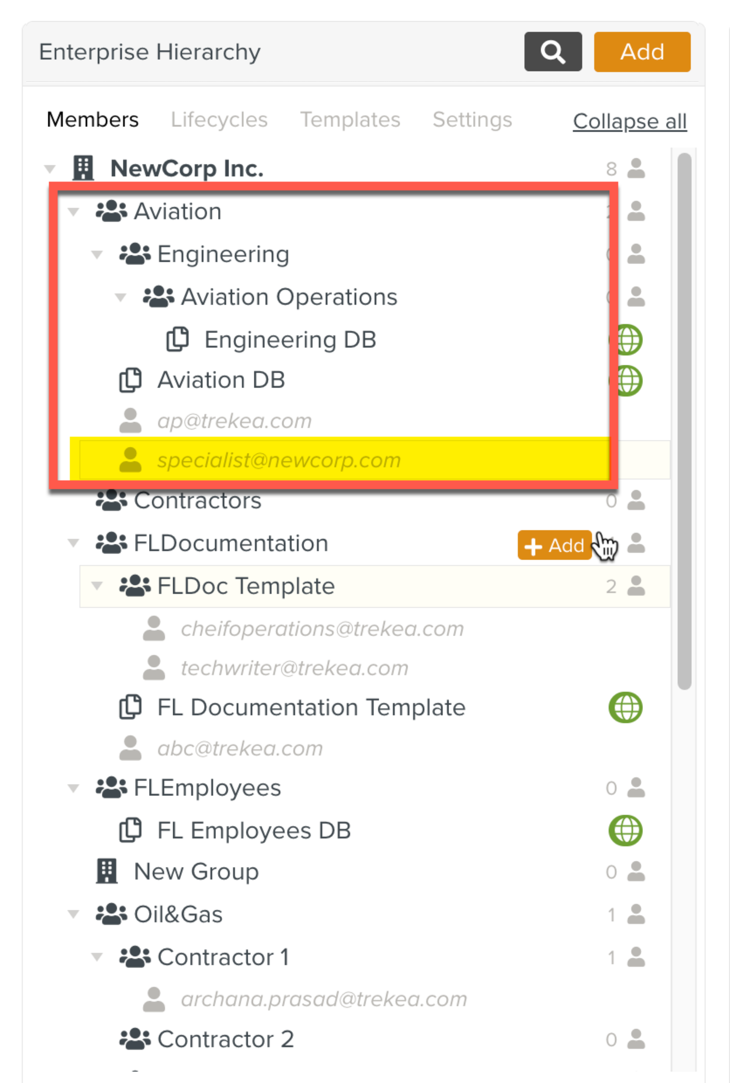Viewport: 730px width, 1083px height.
Task: Switch to the Lifecycles tab
Action: 219,120
